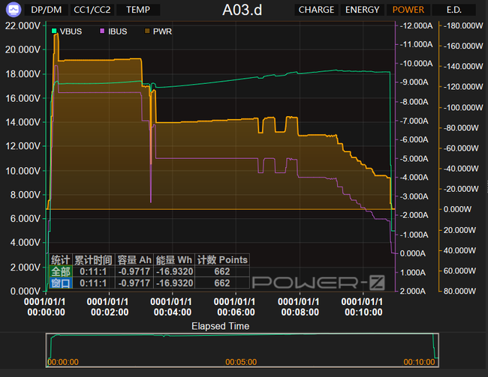The width and height of the screenshot is (488, 377).
Task: Click the 00:04:00 time axis label
Action: 173,307
